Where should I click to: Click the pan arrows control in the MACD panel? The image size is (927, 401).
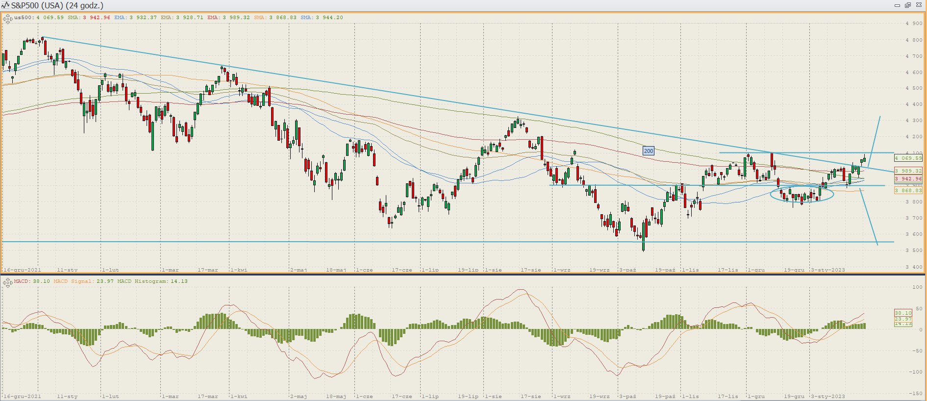7,282
